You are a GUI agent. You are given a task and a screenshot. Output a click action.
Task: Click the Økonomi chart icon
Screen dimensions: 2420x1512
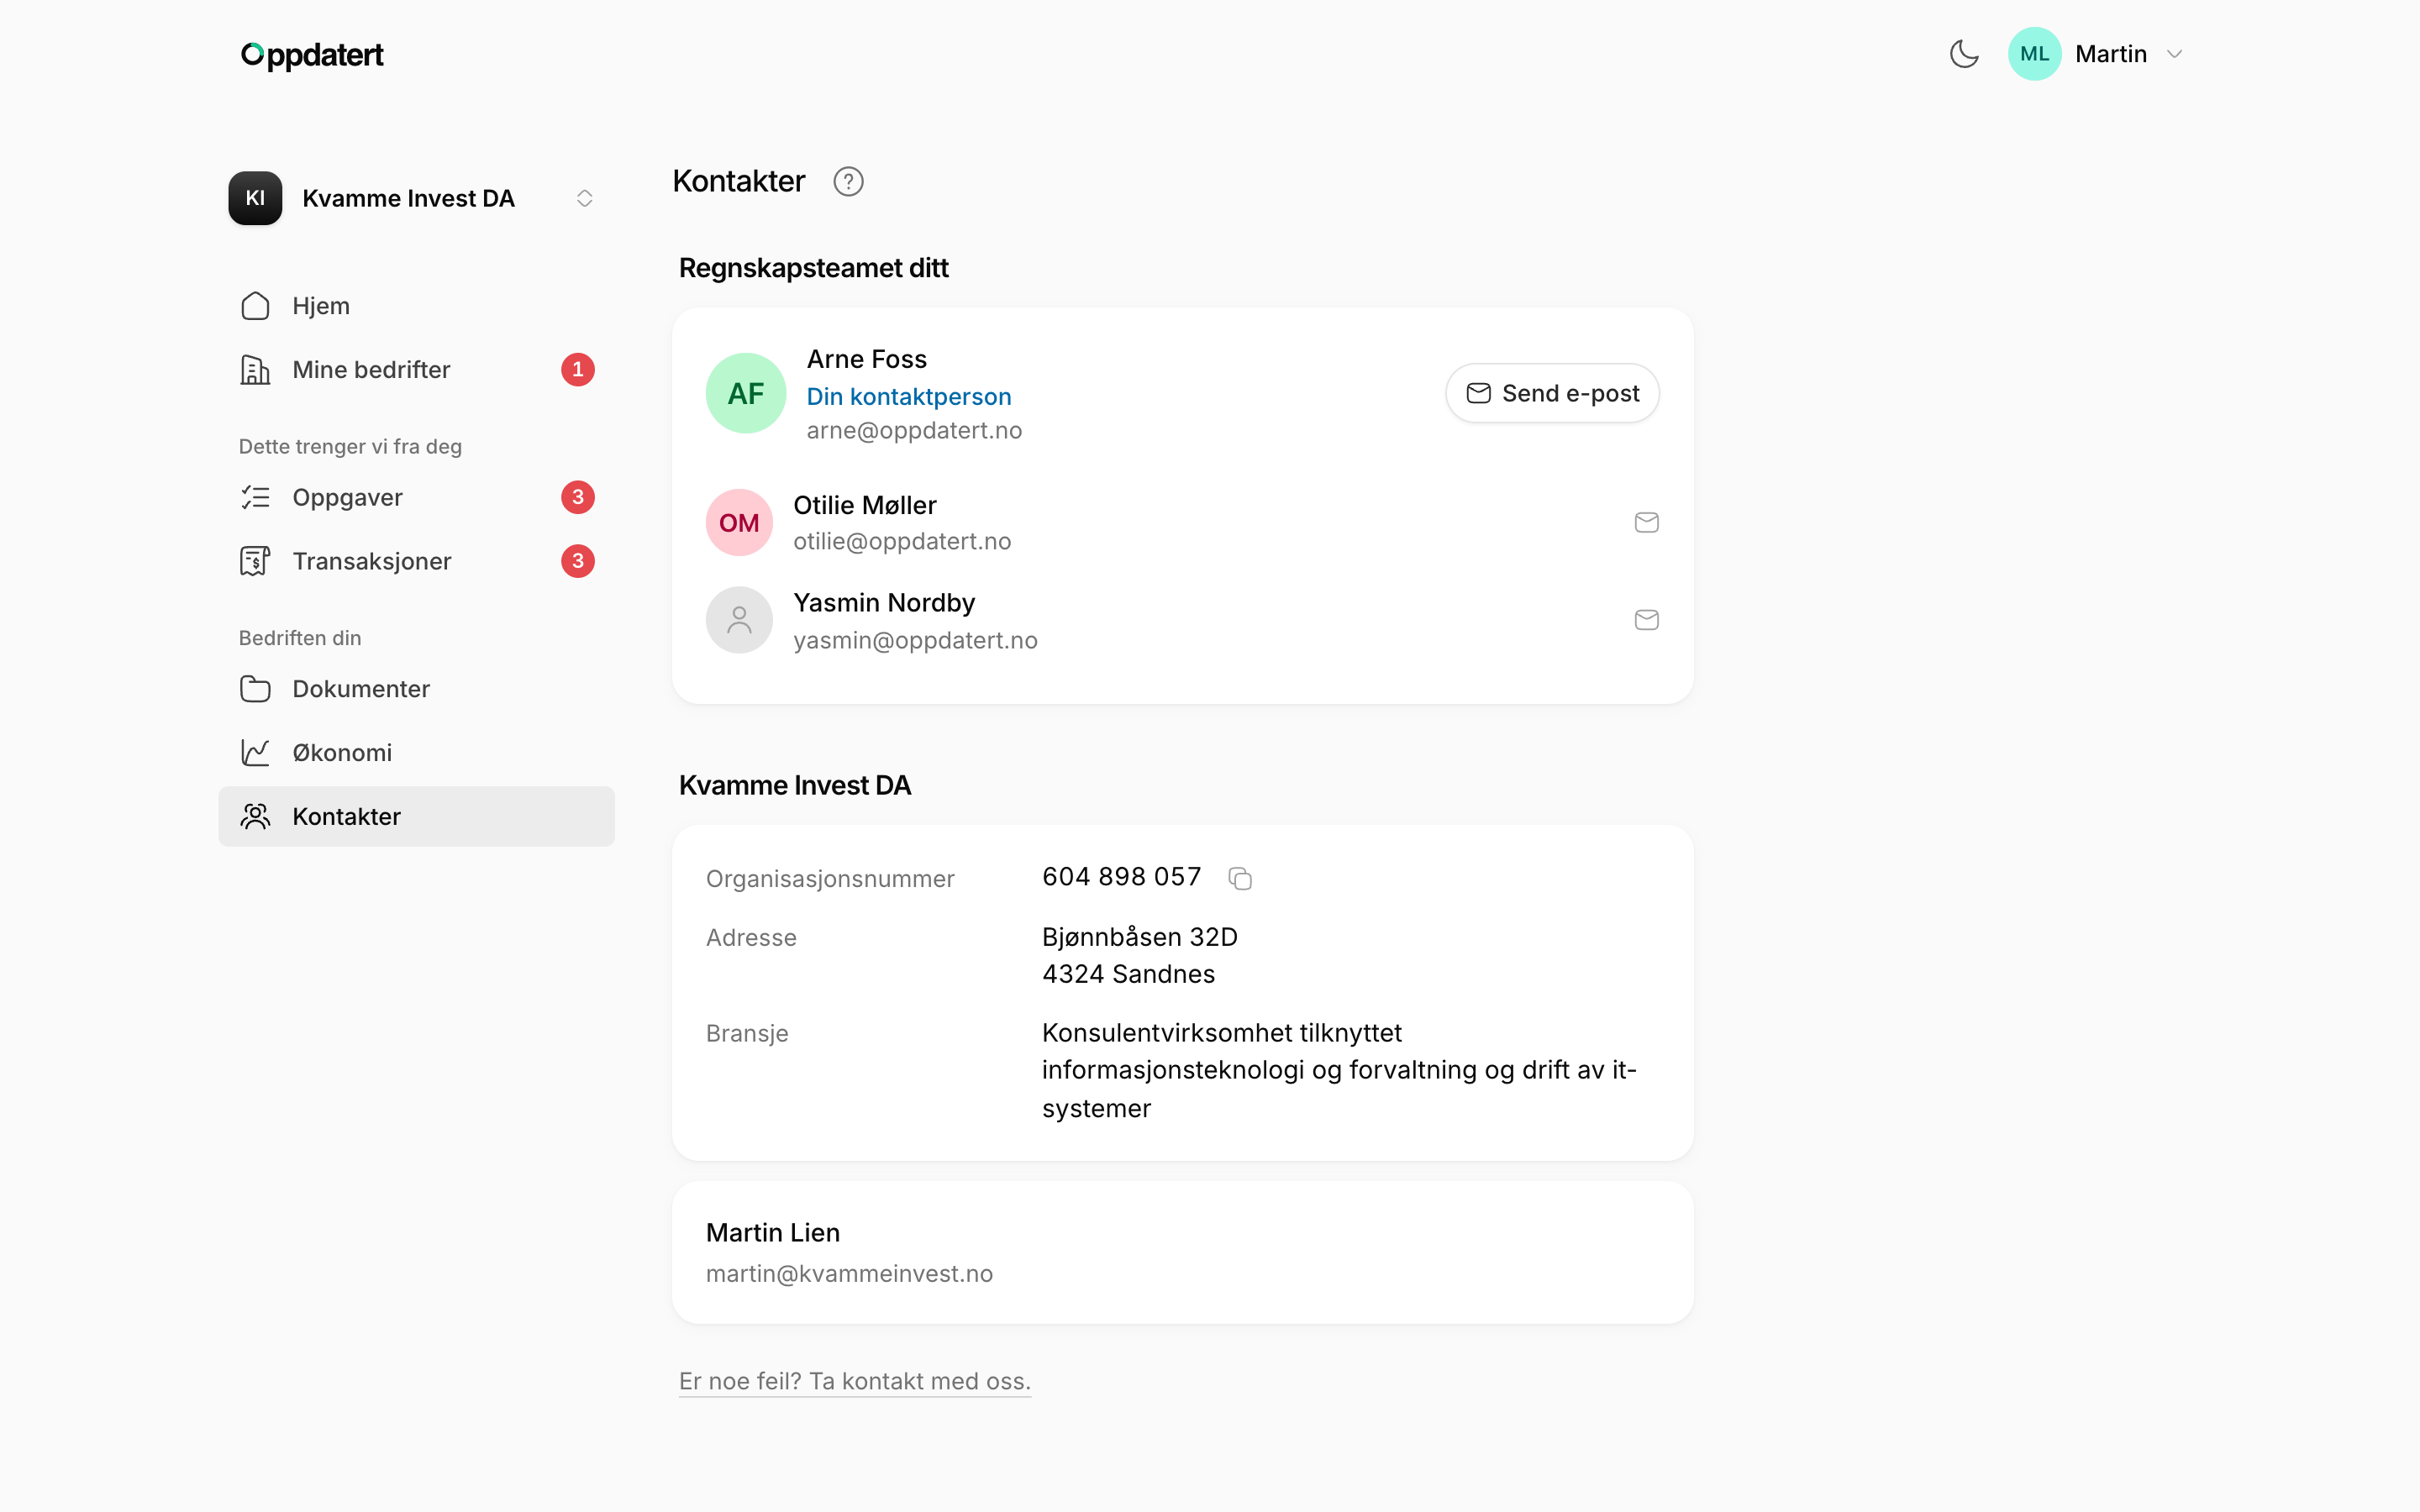click(255, 753)
